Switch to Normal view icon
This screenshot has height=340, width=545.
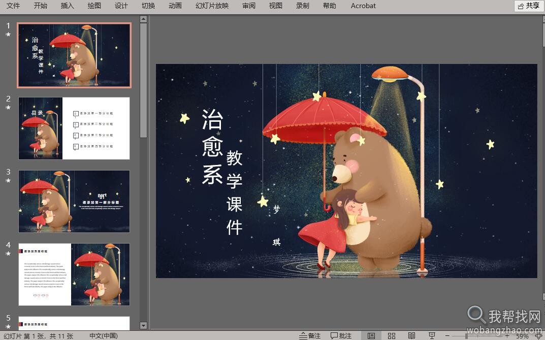(x=371, y=335)
